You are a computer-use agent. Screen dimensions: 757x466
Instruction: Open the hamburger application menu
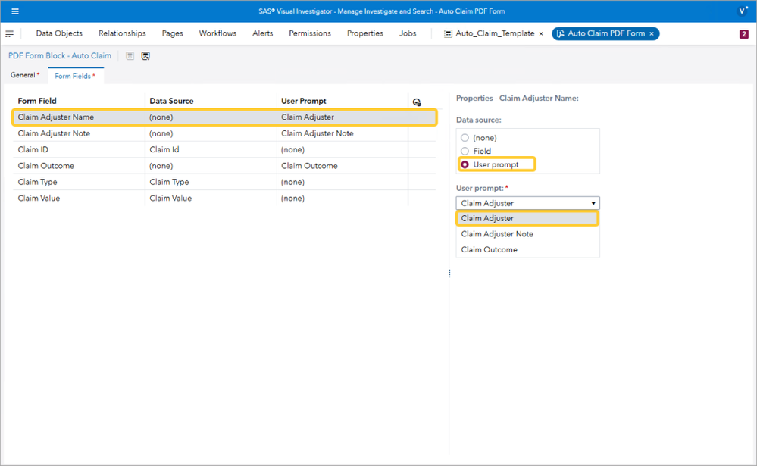pos(15,11)
